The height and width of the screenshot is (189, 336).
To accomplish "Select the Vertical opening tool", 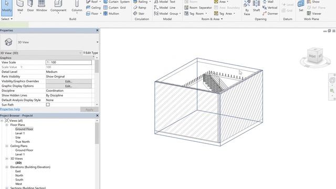I will (270, 7).
